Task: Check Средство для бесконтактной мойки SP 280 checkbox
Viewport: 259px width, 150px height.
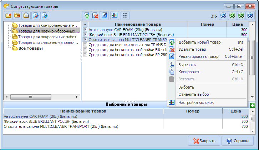Action: coord(85,55)
